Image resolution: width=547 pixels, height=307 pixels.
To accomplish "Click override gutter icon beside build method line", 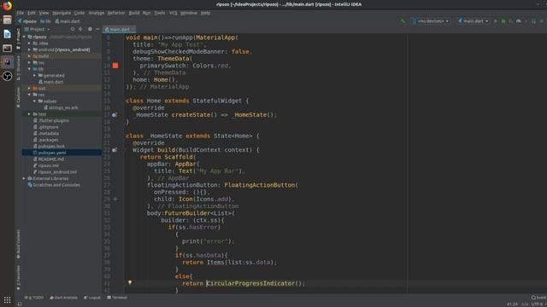I will click(115, 150).
